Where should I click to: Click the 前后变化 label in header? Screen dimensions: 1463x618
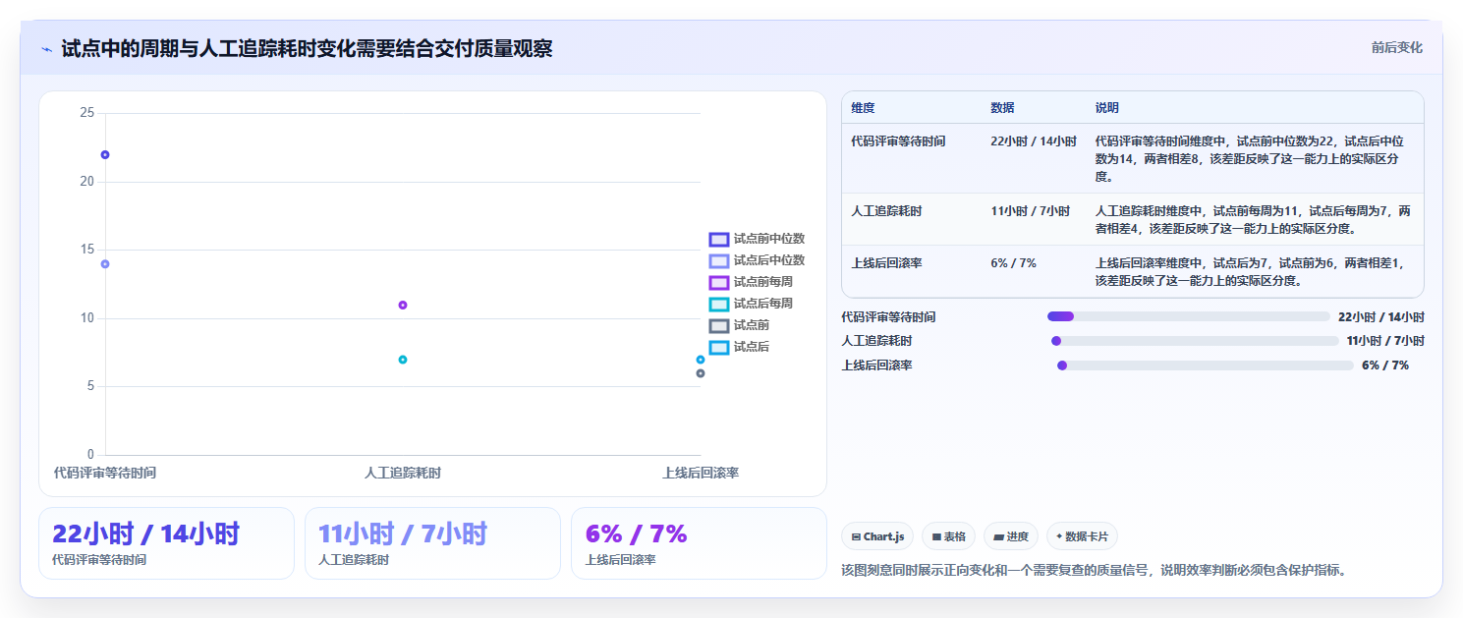(x=1397, y=47)
